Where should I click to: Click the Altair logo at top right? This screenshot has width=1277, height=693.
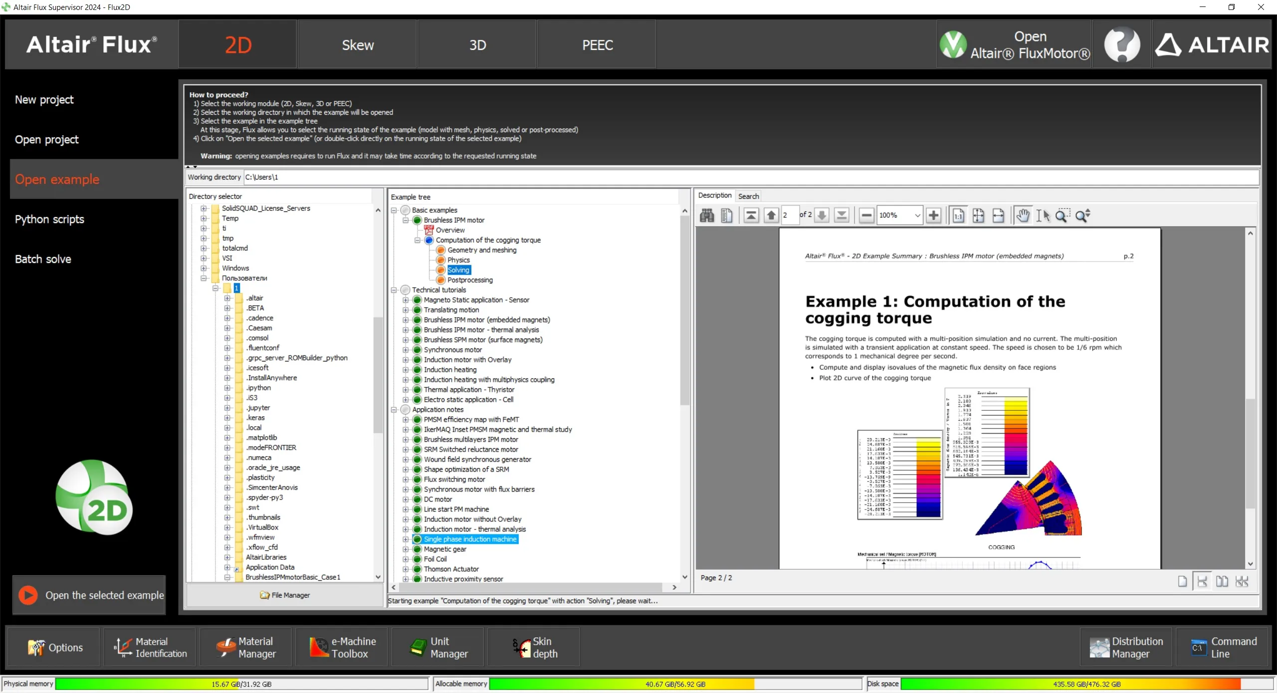point(1212,45)
